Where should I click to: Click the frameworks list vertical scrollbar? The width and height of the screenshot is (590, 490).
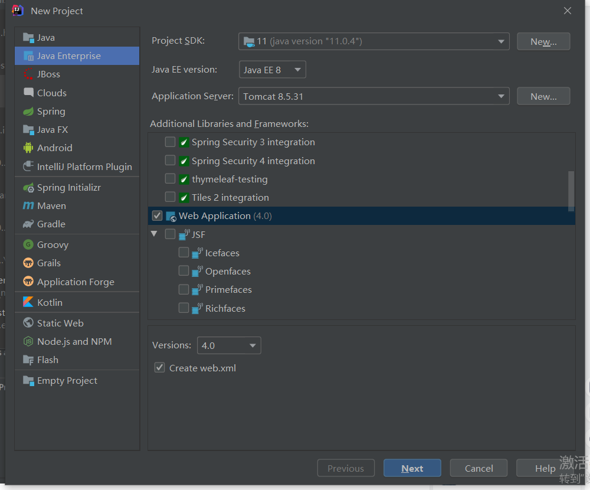(x=571, y=190)
